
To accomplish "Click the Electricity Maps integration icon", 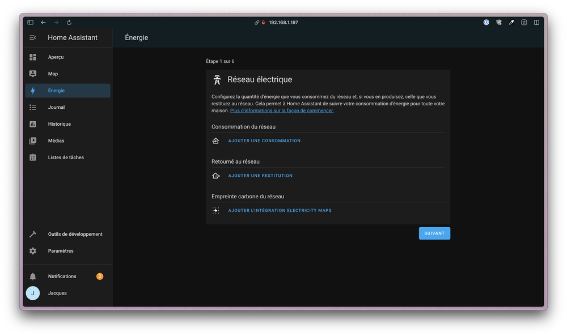I will tap(216, 210).
